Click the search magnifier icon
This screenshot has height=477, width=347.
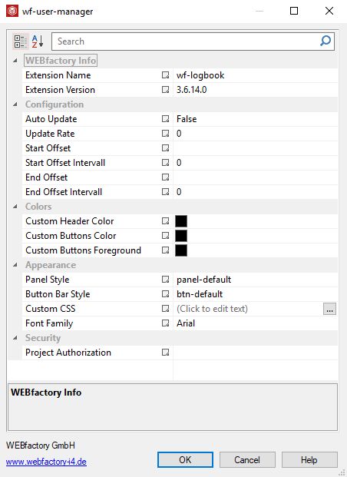(x=326, y=41)
